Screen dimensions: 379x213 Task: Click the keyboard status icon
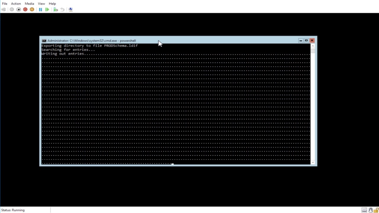364,210
